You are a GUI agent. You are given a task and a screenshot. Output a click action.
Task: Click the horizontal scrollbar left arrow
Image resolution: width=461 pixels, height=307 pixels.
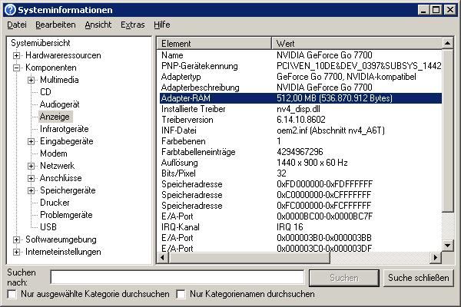163,258
